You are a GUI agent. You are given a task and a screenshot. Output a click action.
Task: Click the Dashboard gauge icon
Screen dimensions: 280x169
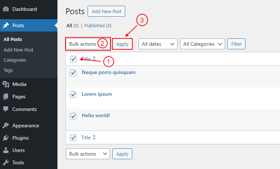(x=6, y=9)
